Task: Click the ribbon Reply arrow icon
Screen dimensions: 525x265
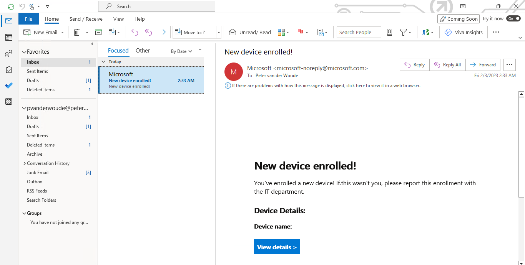Action: coord(135,33)
